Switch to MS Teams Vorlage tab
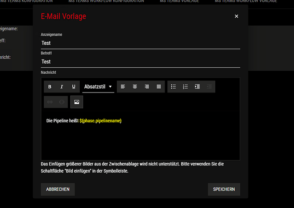 point(179,1)
